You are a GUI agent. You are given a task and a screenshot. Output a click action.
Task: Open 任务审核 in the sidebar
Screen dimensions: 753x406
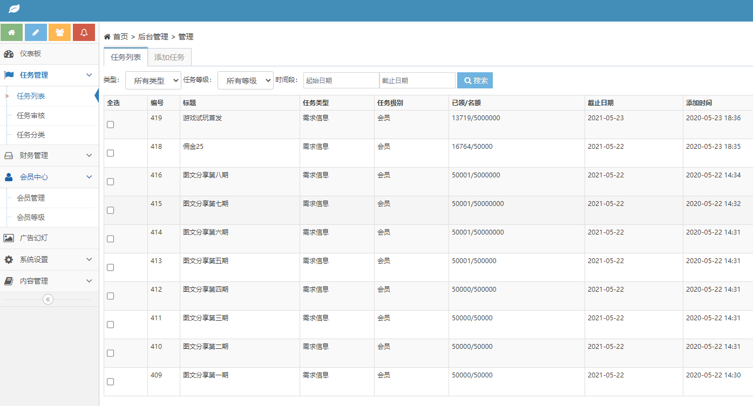click(31, 115)
